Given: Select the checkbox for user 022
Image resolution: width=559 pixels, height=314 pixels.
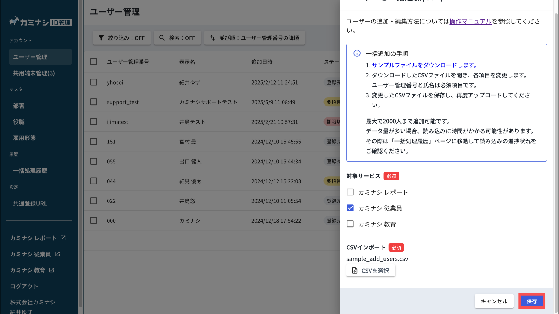Looking at the screenshot, I should pyautogui.click(x=94, y=201).
